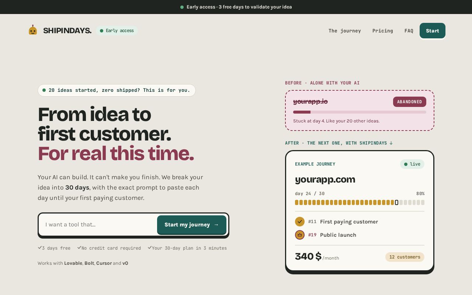The width and height of the screenshot is (472, 295).
Task: Click the Early access badge by logo
Action: (117, 31)
